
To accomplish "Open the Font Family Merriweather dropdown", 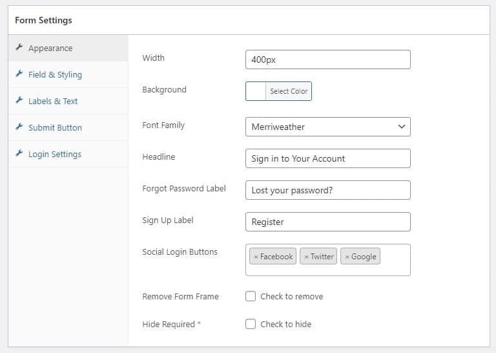I will pyautogui.click(x=327, y=127).
